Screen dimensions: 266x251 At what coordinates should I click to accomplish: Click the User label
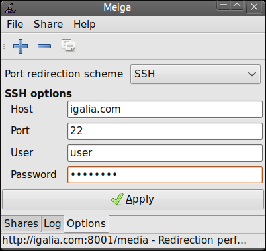[22, 153]
